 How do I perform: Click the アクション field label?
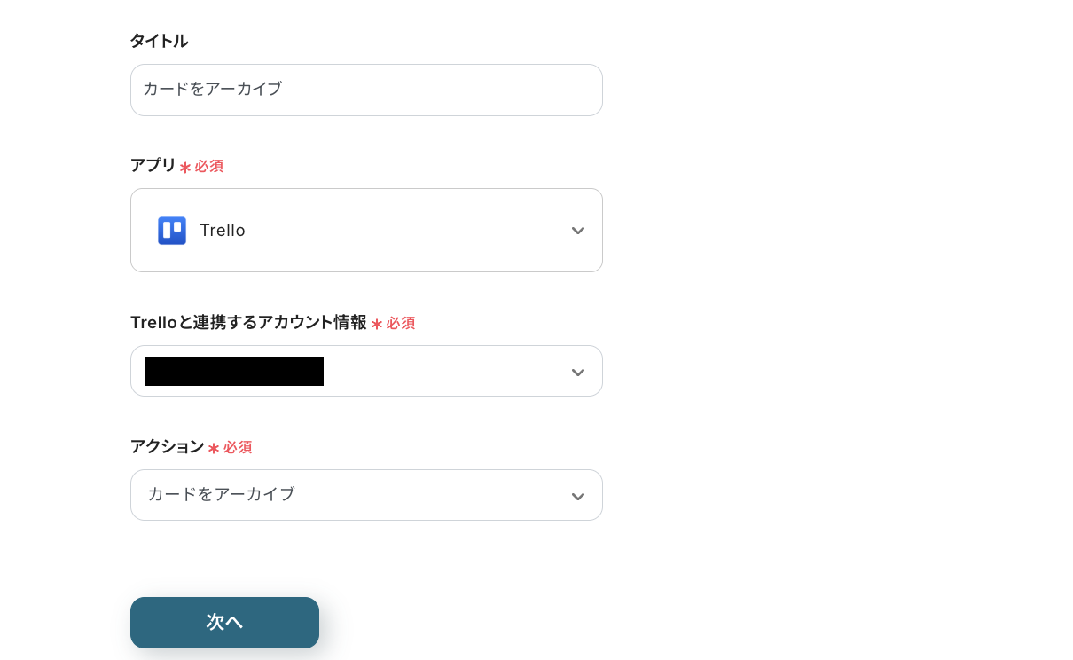167,447
